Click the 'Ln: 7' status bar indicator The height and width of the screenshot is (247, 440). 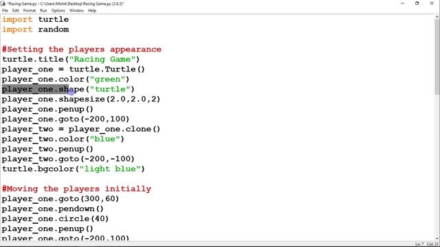tap(419, 244)
